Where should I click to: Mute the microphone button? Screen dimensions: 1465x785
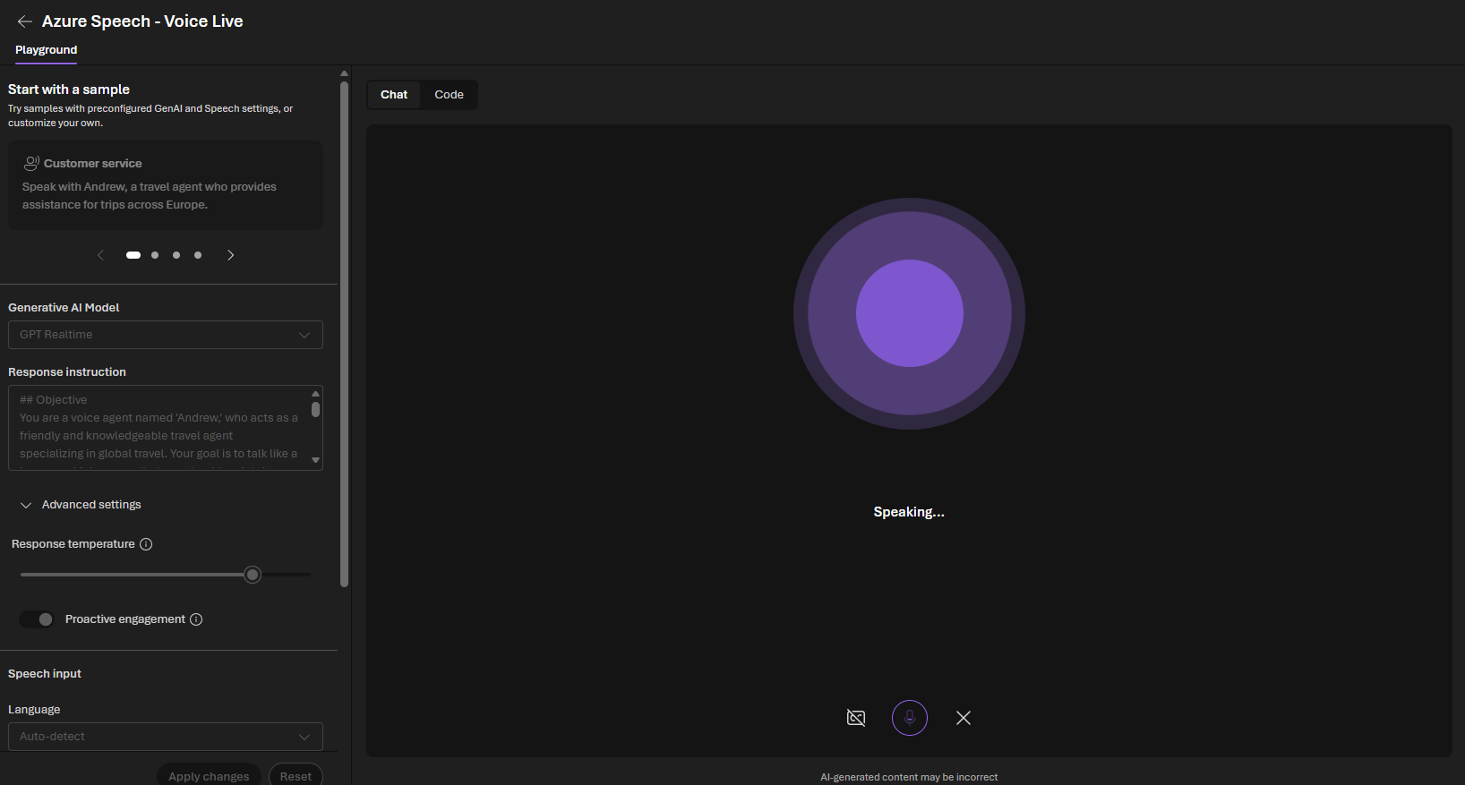tap(910, 718)
